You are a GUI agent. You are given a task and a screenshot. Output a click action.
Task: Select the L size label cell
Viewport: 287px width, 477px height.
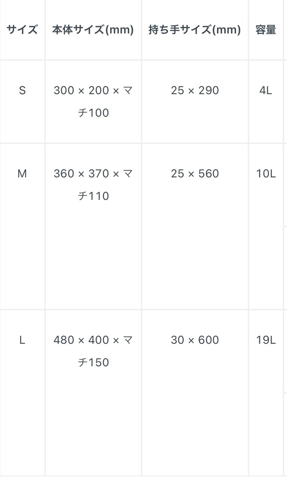tap(22, 340)
